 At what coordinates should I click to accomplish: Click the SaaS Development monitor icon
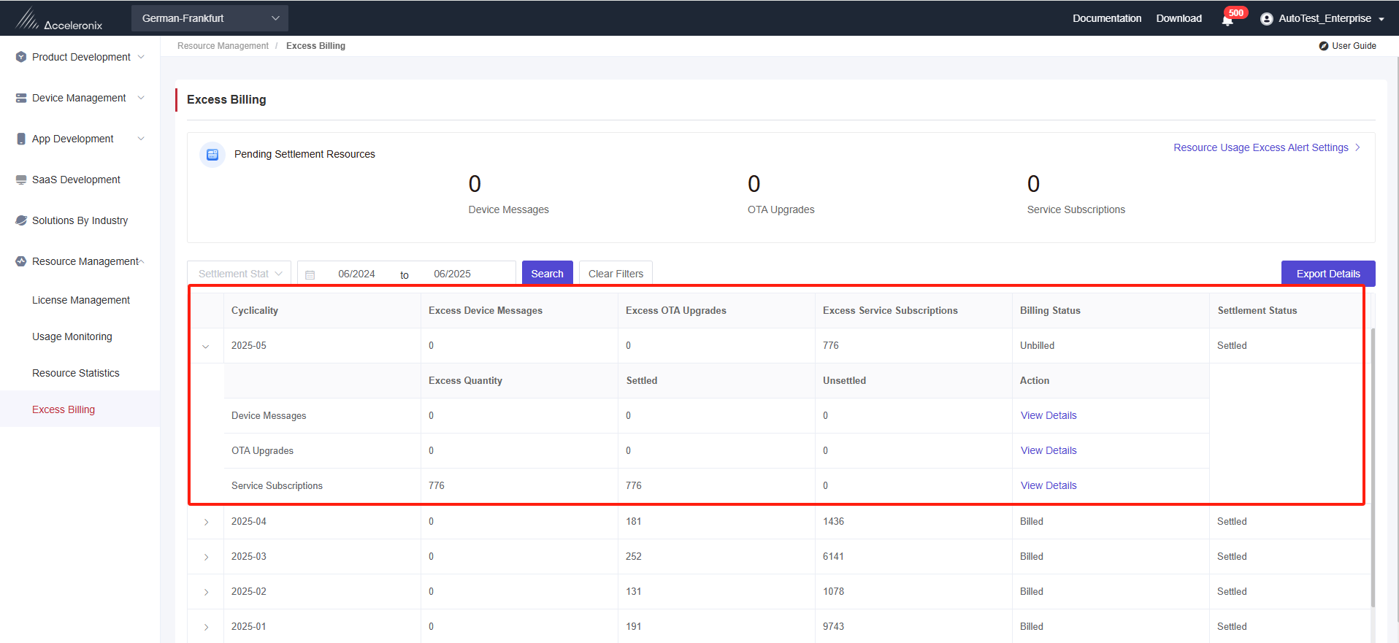tap(21, 180)
